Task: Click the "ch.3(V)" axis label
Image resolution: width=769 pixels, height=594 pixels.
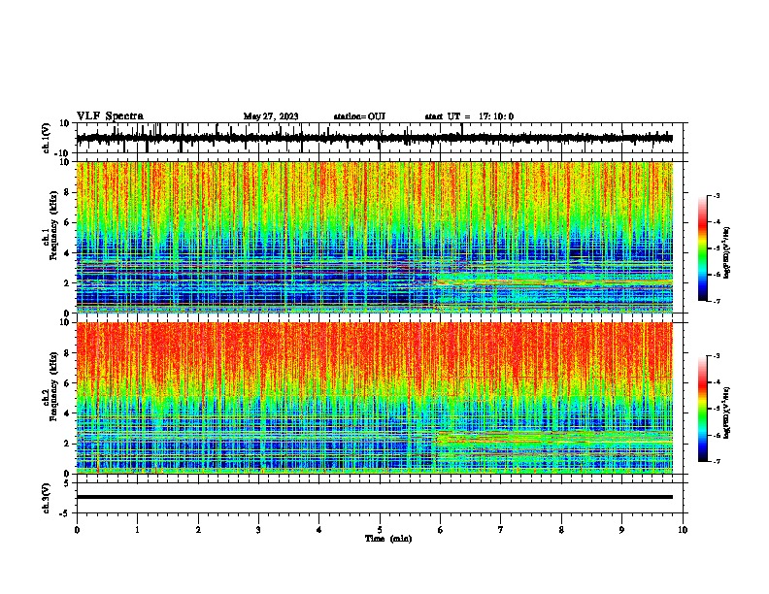Action: [x=47, y=498]
